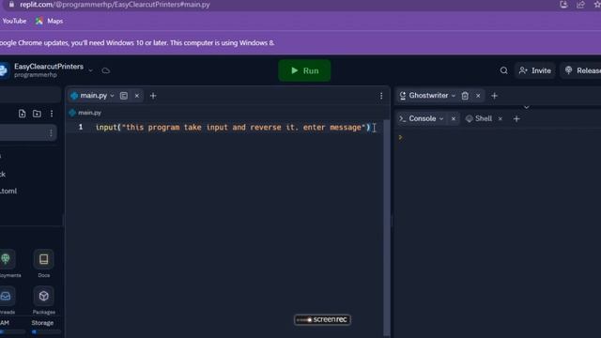Close the Shell tab
The width and height of the screenshot is (601, 338).
[501, 119]
